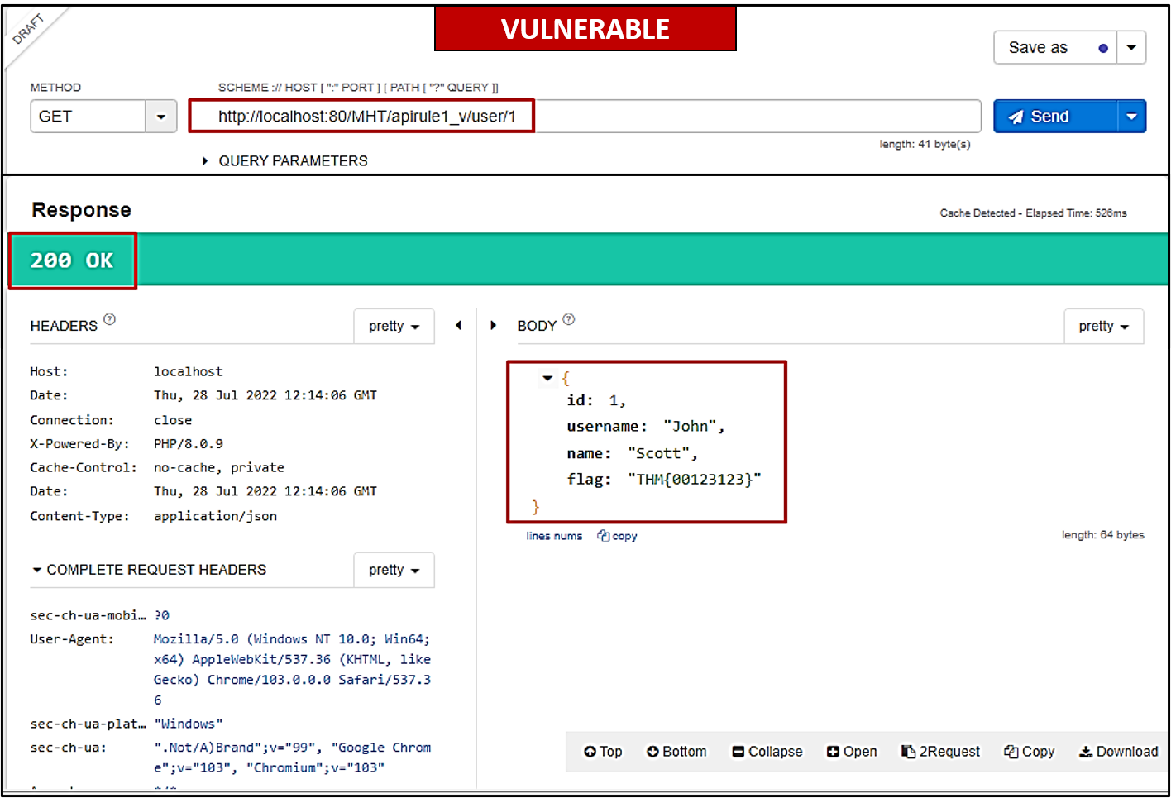
Task: Open the BODY pretty format dropdown
Action: (1103, 327)
